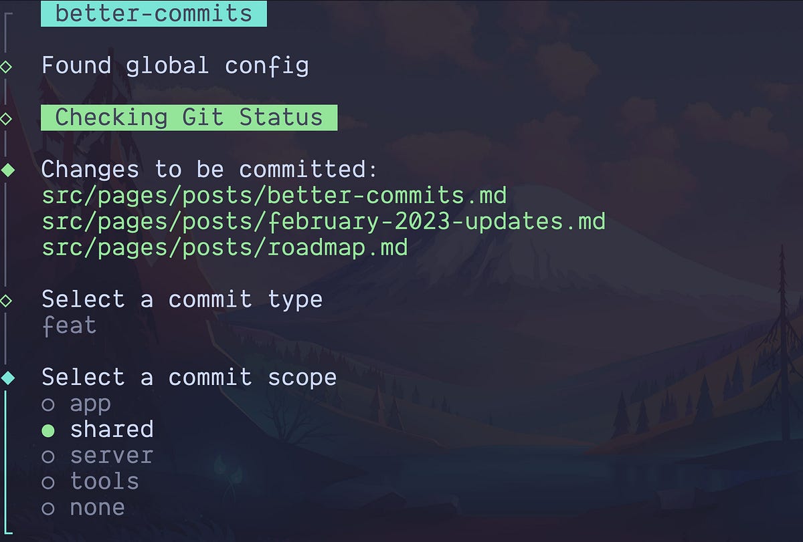Image resolution: width=803 pixels, height=542 pixels.
Task: Click the Select a commit scope prompt text
Action: point(189,378)
